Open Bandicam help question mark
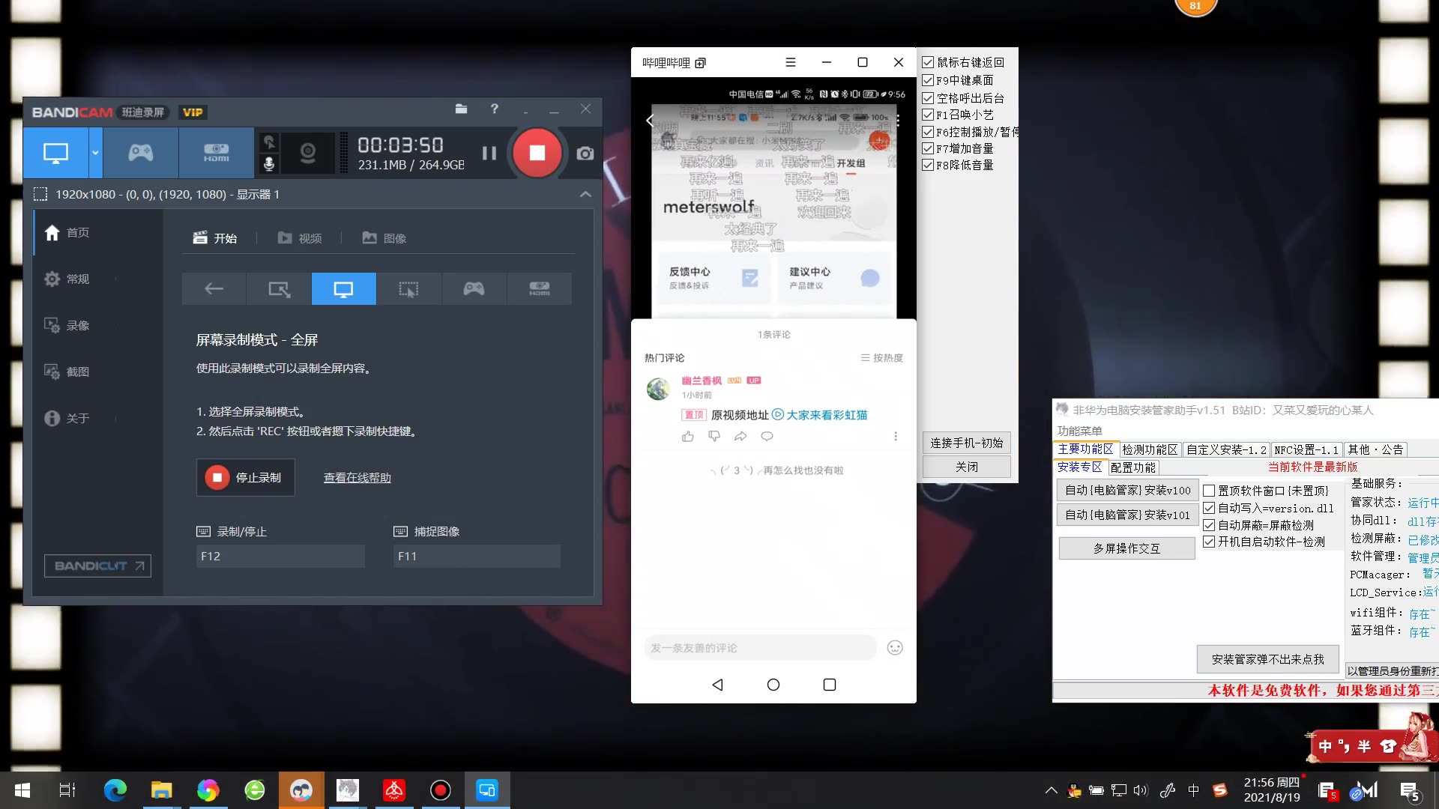This screenshot has height=809, width=1439. [494, 109]
